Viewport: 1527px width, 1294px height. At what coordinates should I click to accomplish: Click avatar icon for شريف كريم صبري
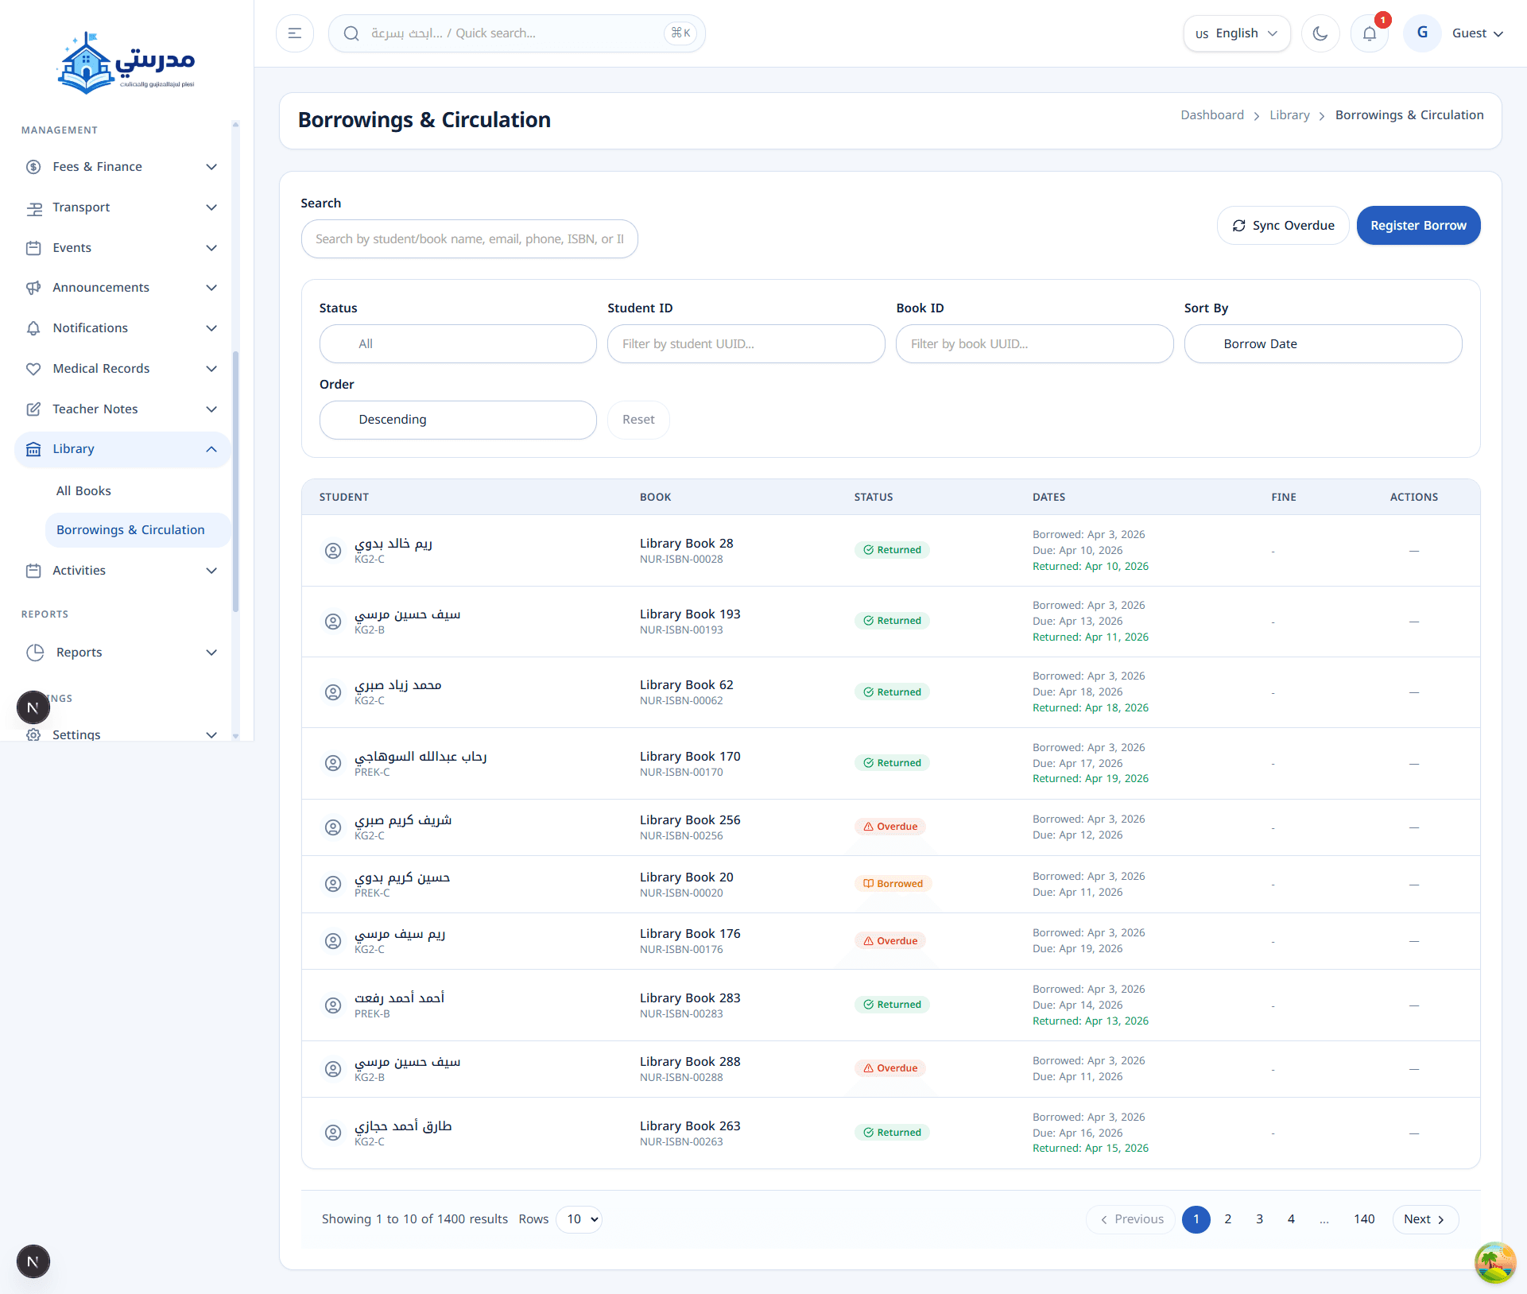tap(333, 827)
